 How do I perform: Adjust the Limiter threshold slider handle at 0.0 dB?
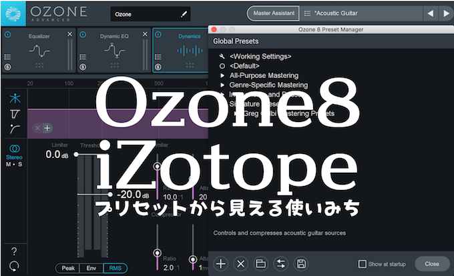(x=76, y=154)
